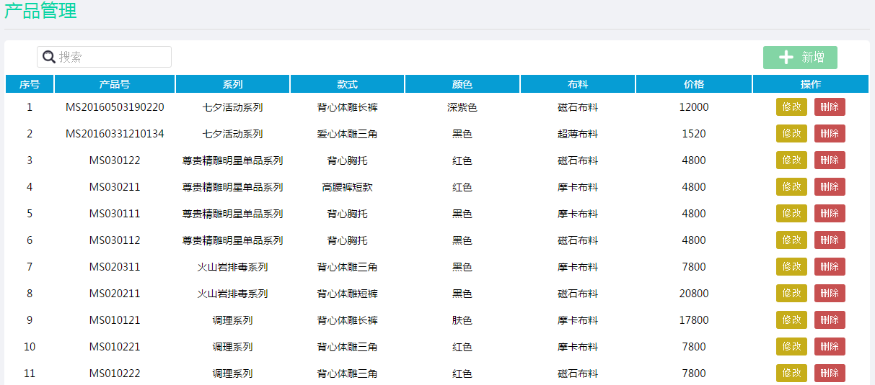Delete product MS20160331210134
Screen dimensions: 875x385
(x=830, y=134)
